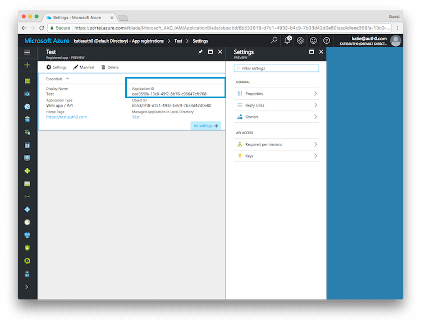Open the globe App Services sidebar icon
The height and width of the screenshot is (325, 421).
(27, 107)
